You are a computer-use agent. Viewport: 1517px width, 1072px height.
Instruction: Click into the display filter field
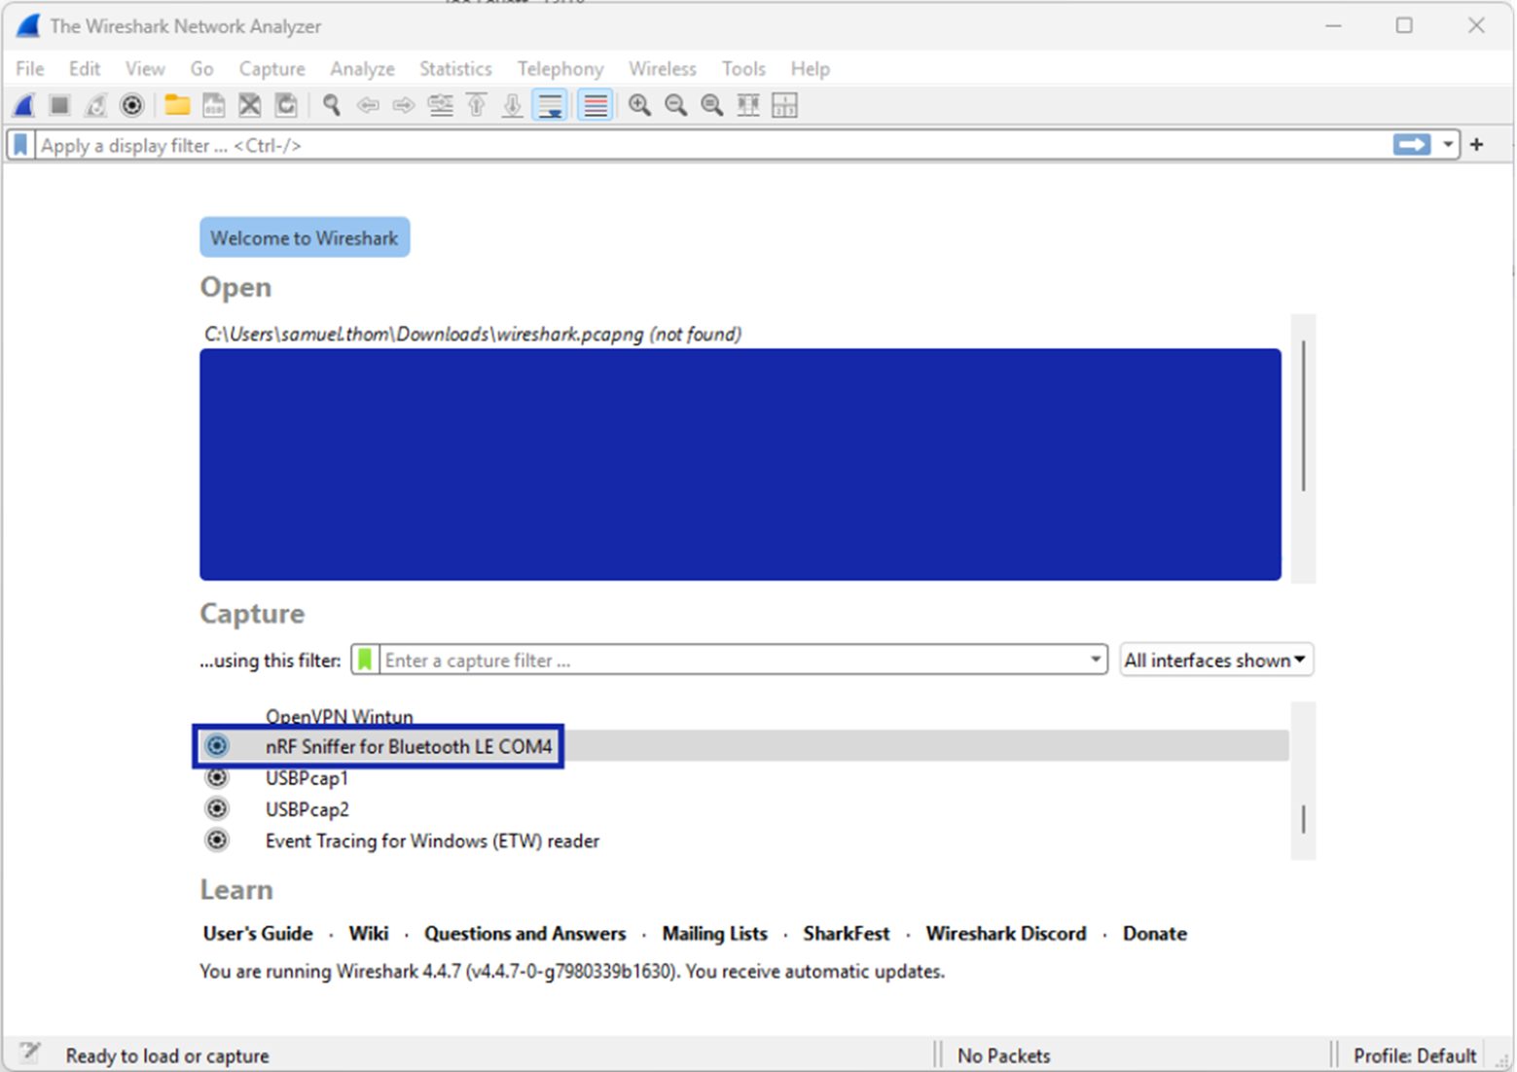(x=712, y=145)
